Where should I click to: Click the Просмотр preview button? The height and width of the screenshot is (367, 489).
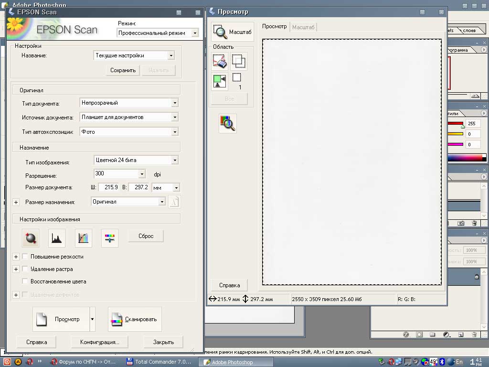pos(61,319)
